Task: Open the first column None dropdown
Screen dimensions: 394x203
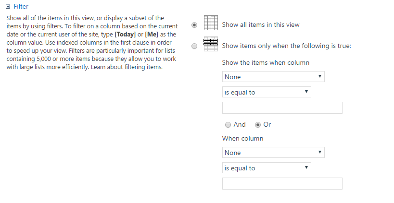Action: (273, 77)
